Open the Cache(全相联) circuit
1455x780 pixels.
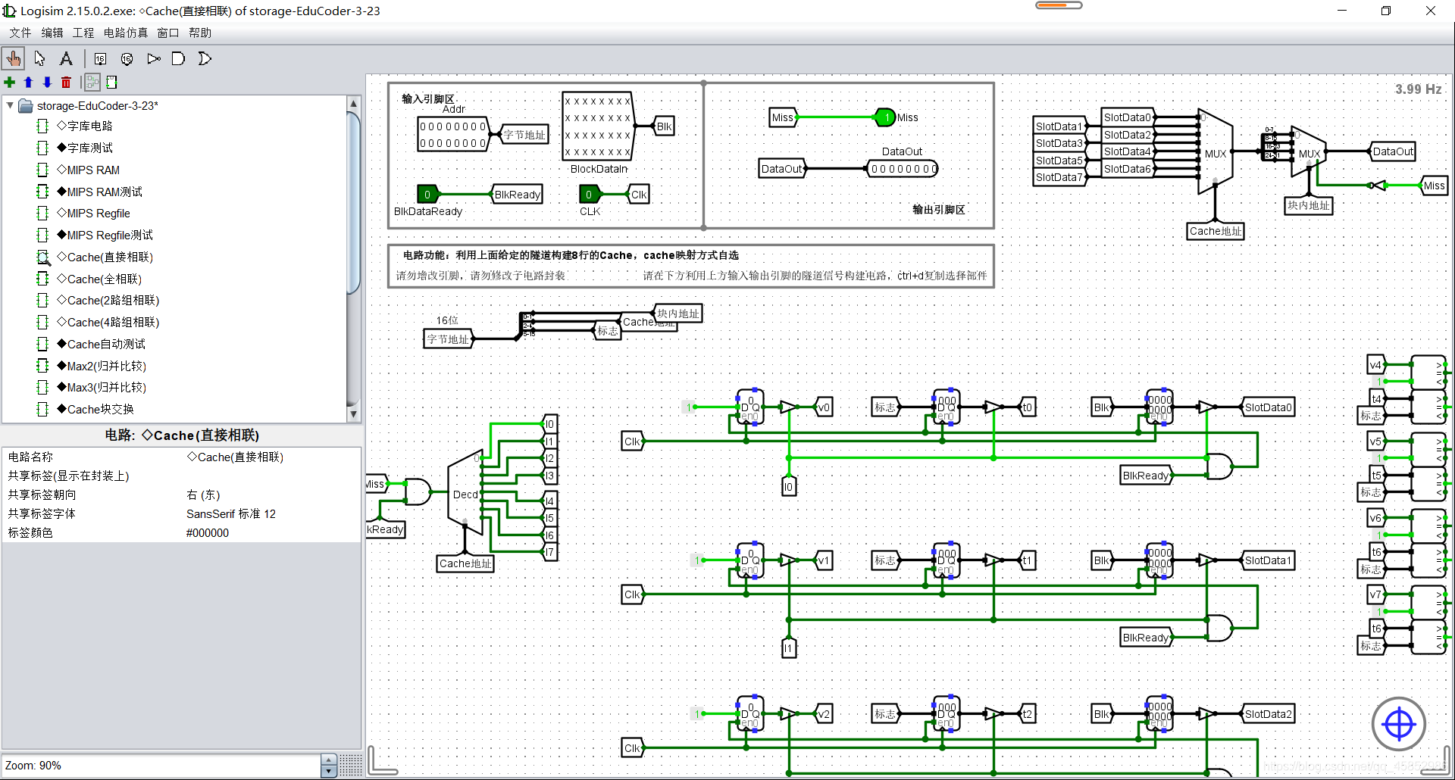tap(99, 279)
